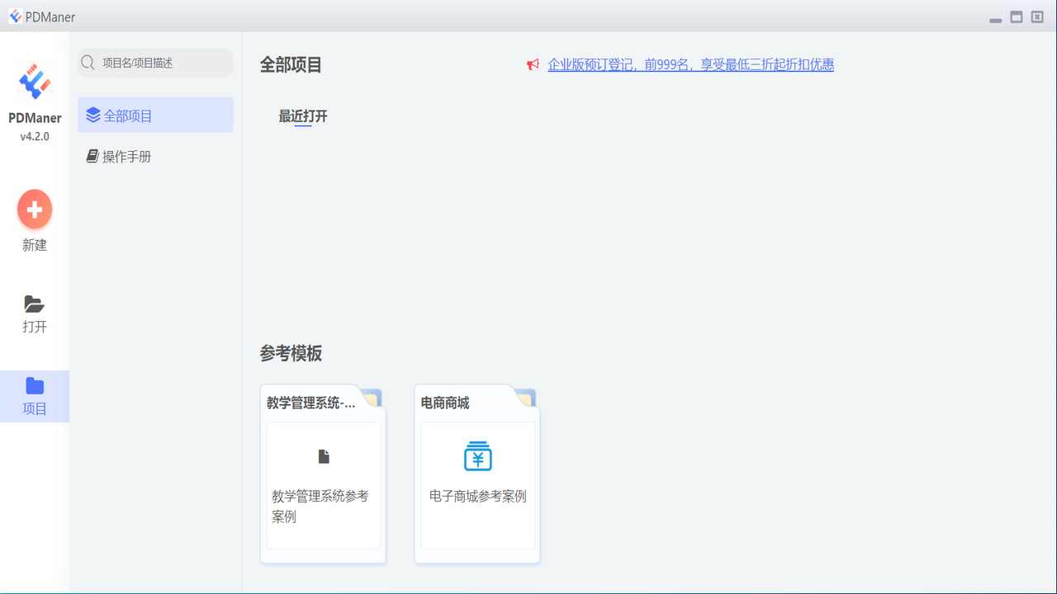Click the blue yen icon inside 电商商城 card
This screenshot has height=594, width=1057.
[477, 455]
